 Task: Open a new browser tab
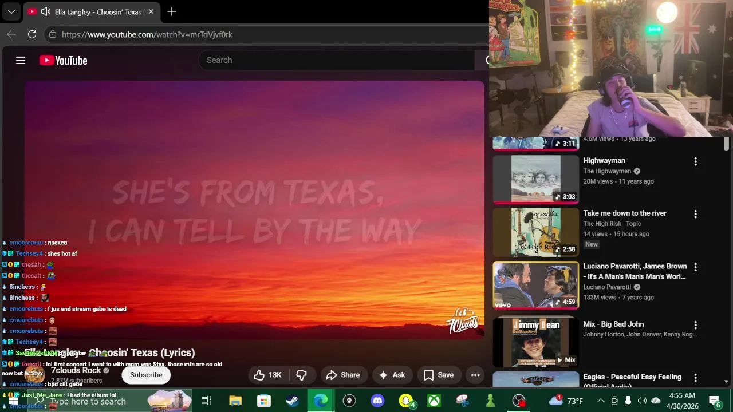tap(172, 11)
